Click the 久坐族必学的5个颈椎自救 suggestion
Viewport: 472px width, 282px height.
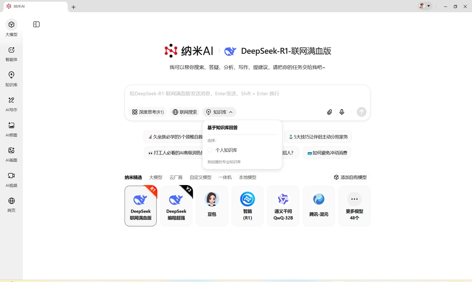coord(174,137)
